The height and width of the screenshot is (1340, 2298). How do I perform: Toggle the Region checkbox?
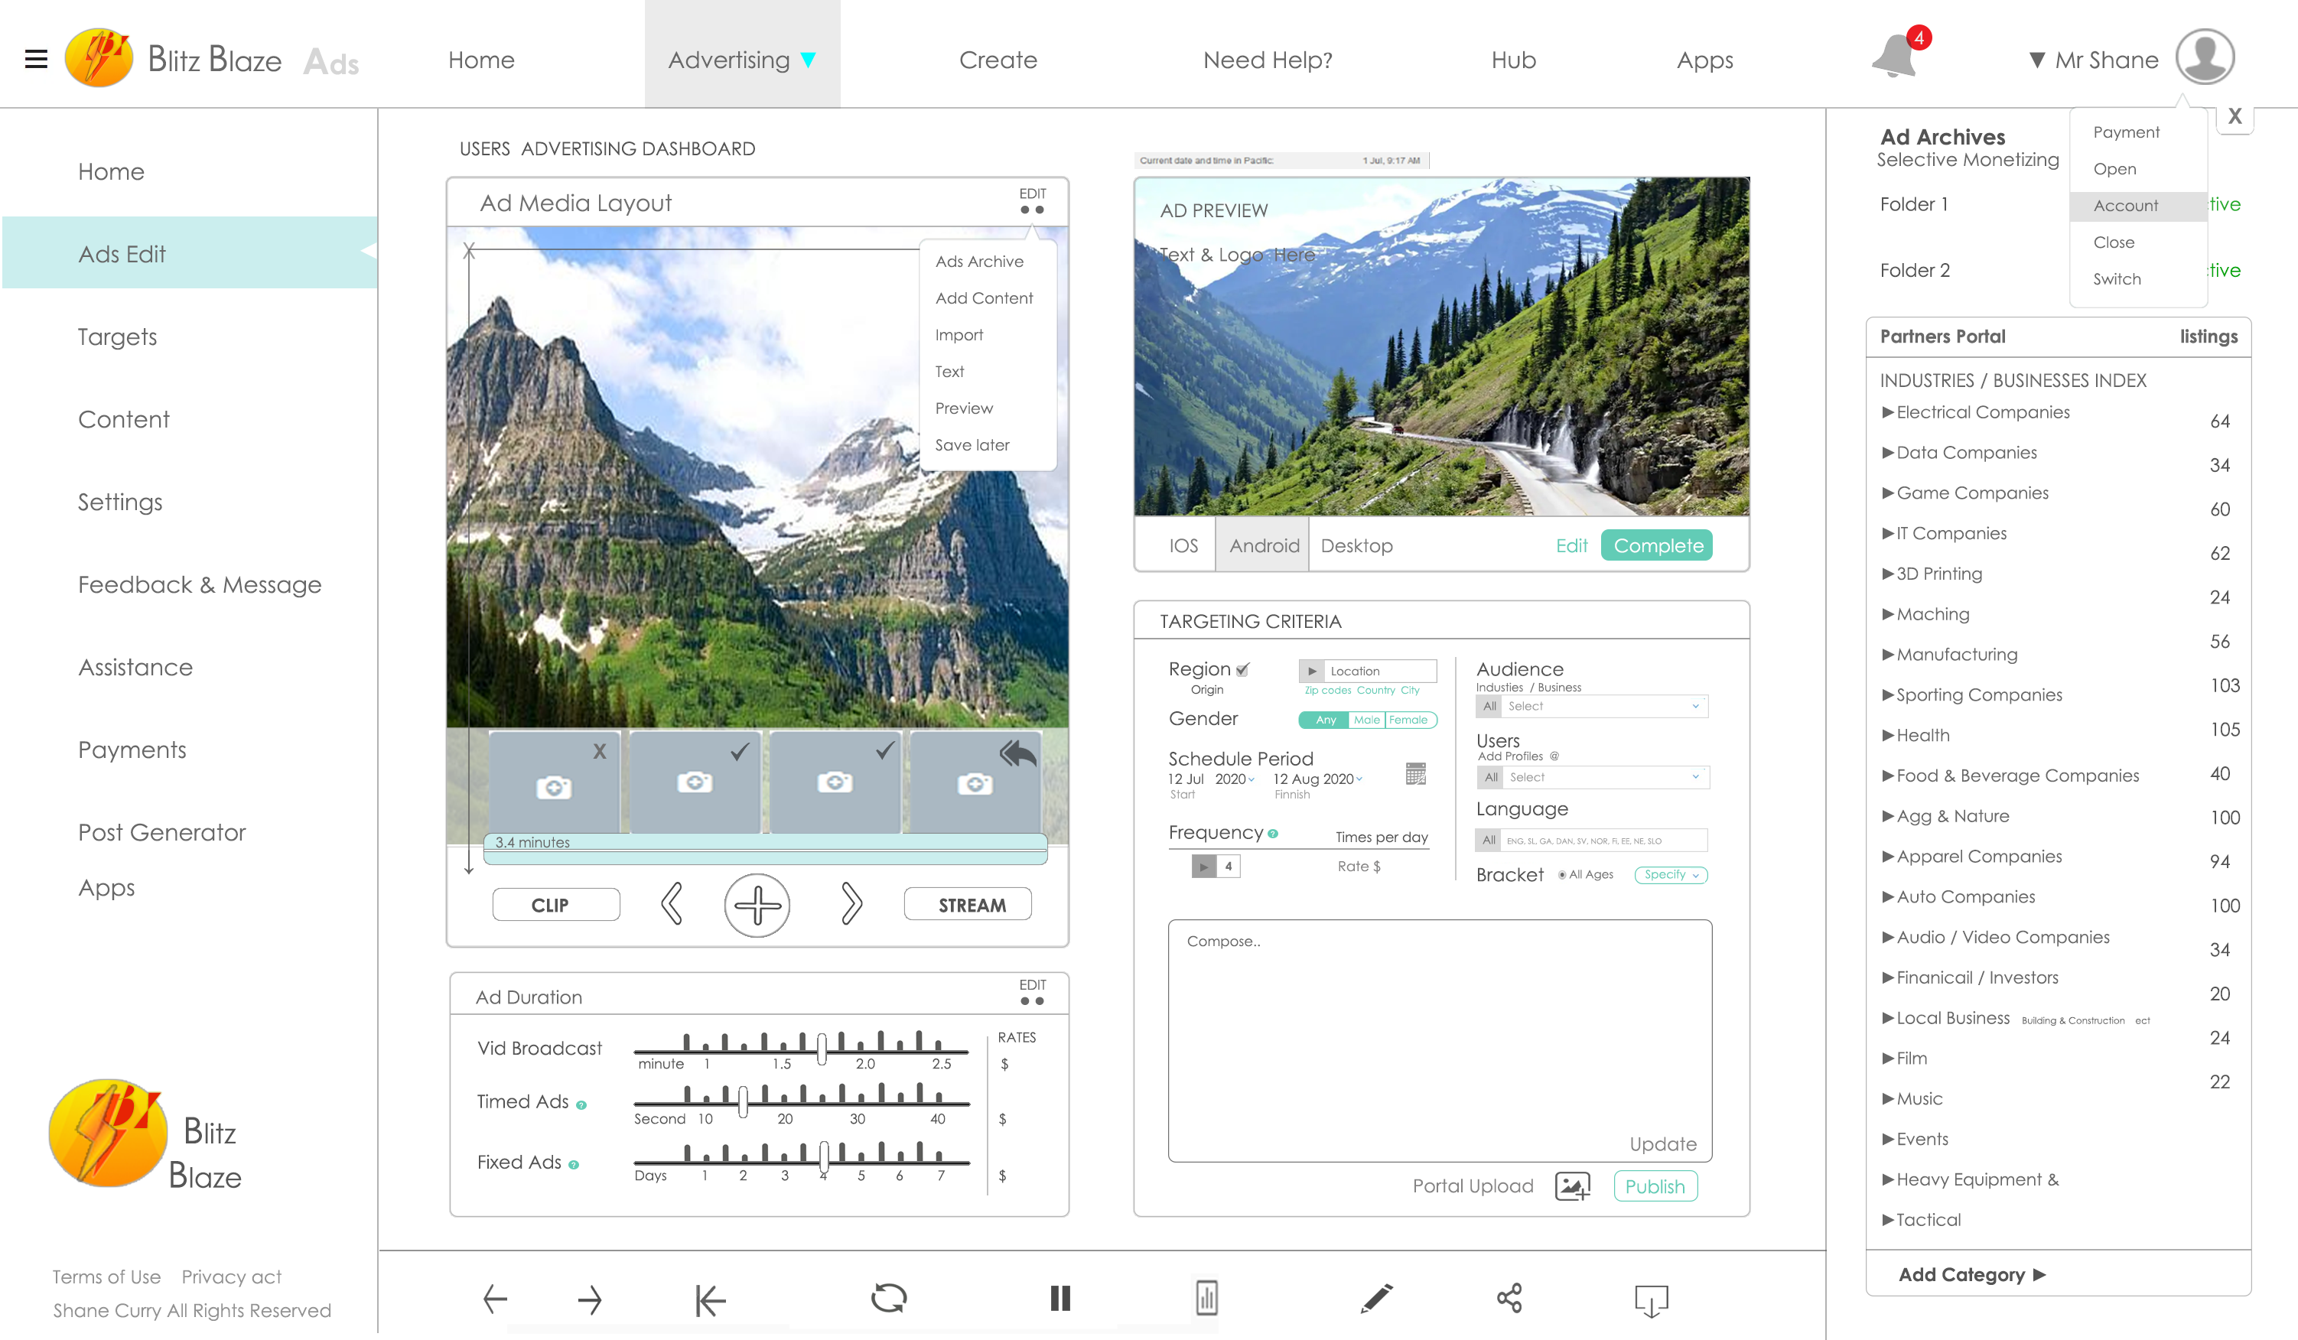click(x=1242, y=670)
